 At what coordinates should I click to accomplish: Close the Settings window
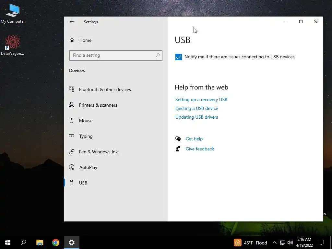pyautogui.click(x=316, y=22)
